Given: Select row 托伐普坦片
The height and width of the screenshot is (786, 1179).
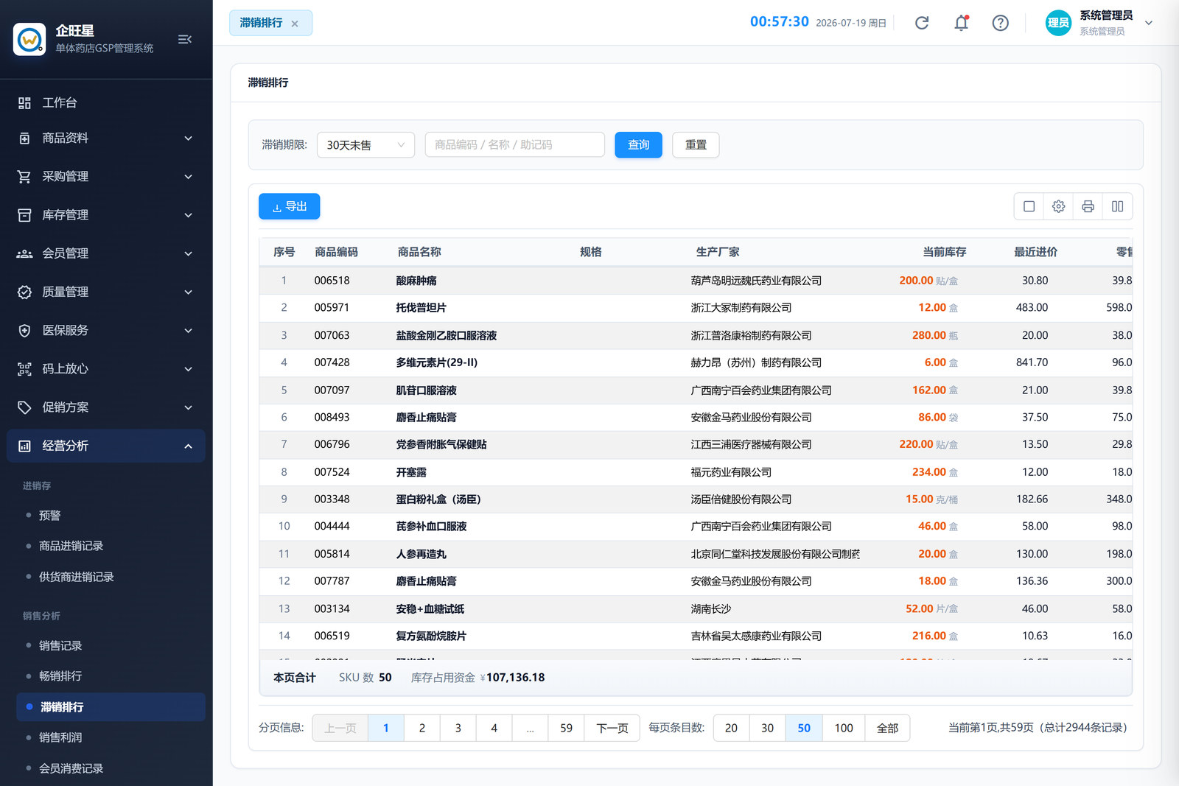Looking at the screenshot, I should (x=696, y=308).
